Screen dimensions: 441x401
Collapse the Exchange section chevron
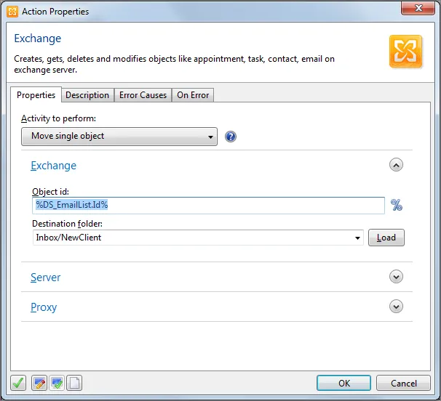(396, 165)
